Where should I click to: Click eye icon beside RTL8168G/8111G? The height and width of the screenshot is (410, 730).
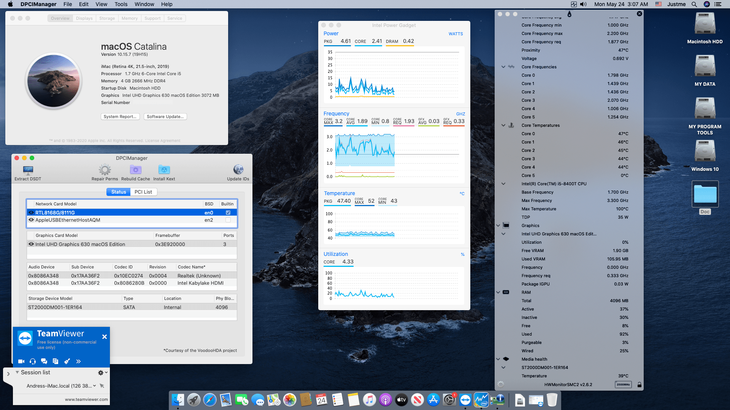tap(31, 213)
